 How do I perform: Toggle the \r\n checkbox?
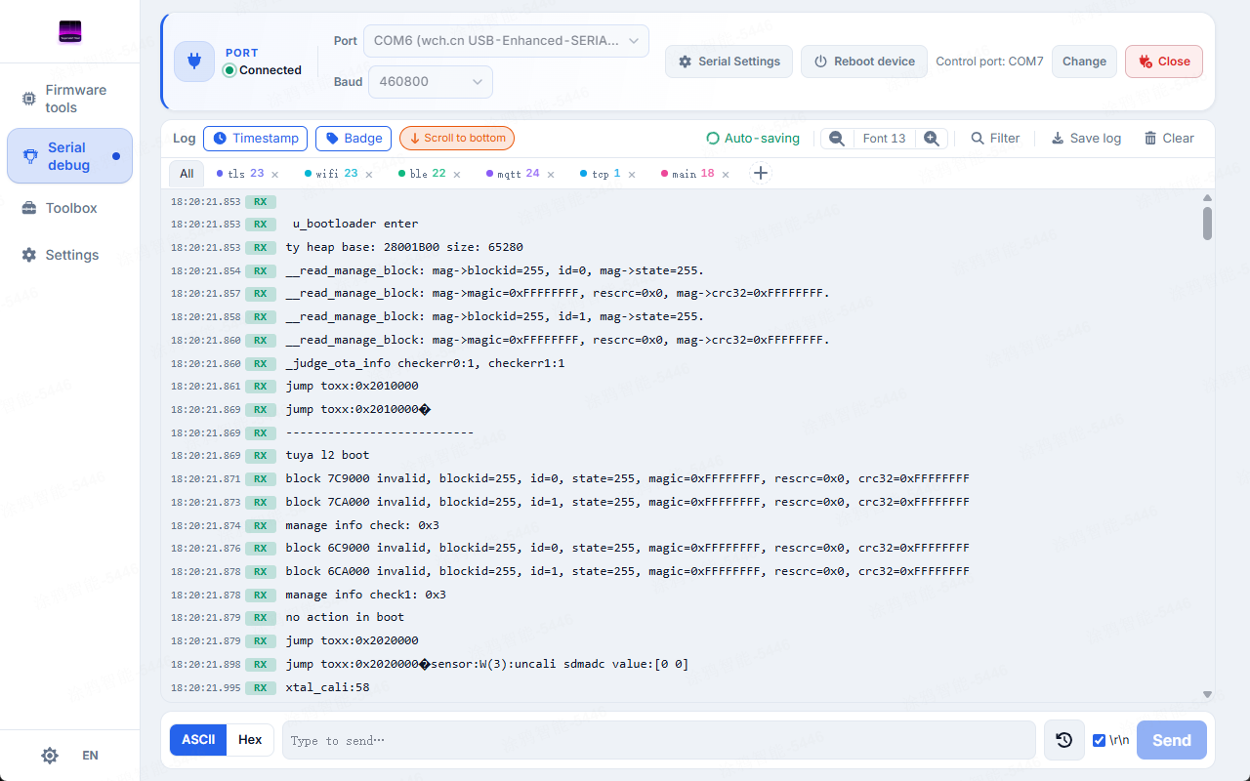[x=1100, y=740]
